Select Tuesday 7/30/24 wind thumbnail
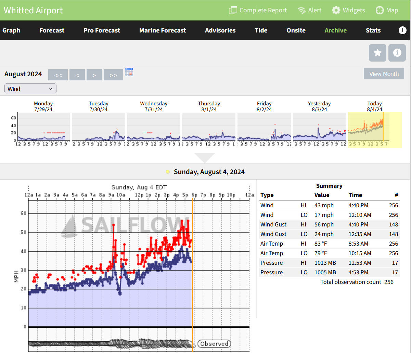The height and width of the screenshot is (353, 411). pos(99,127)
